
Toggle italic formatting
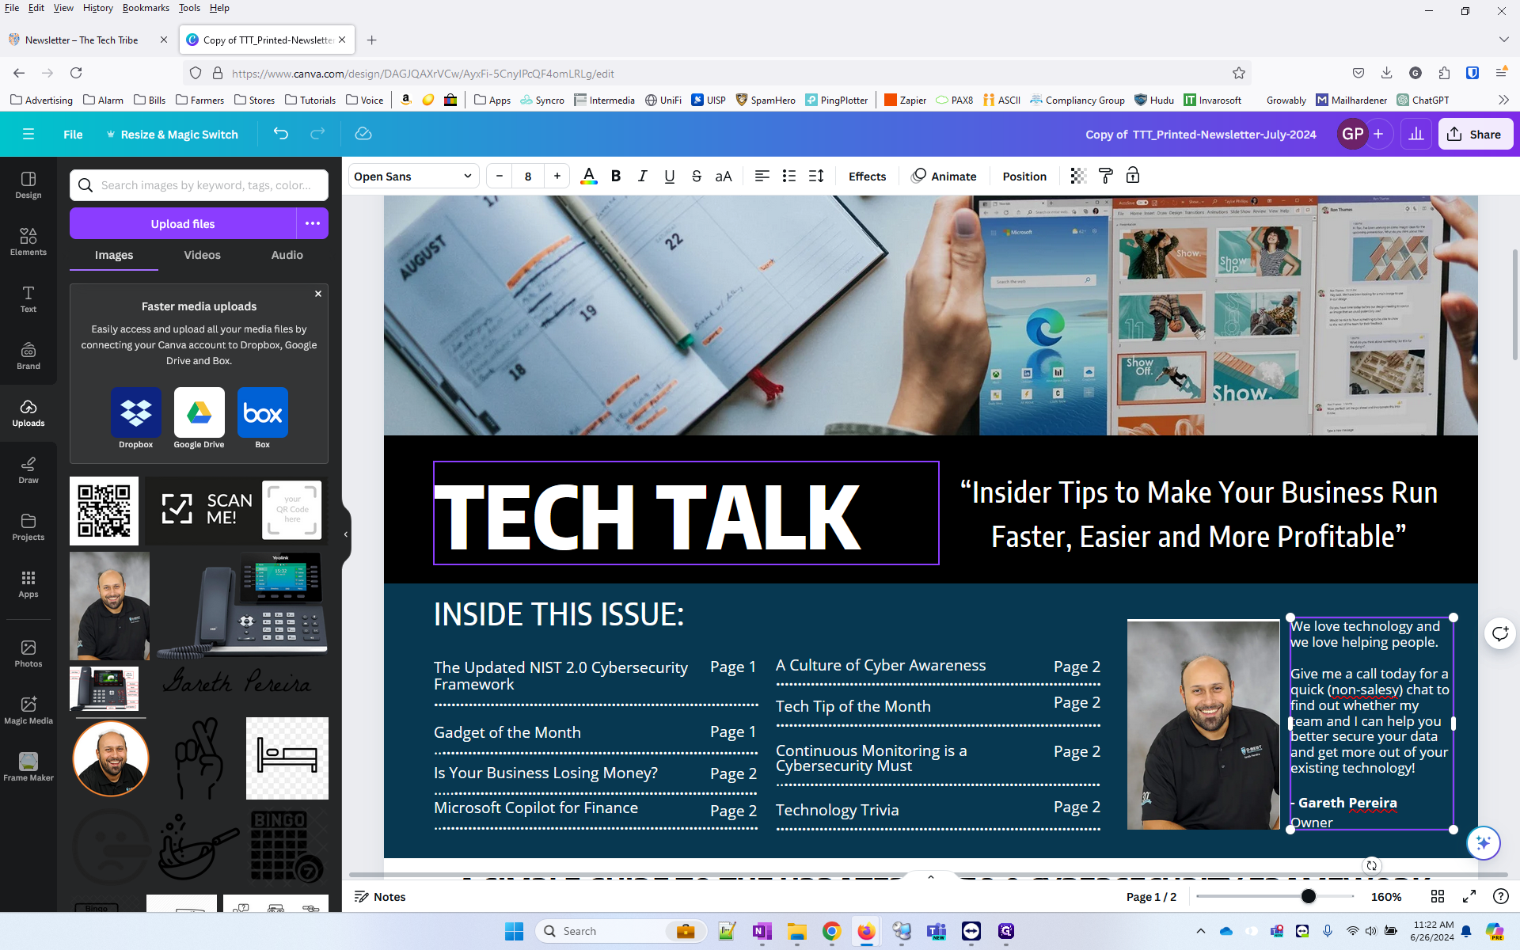point(643,176)
